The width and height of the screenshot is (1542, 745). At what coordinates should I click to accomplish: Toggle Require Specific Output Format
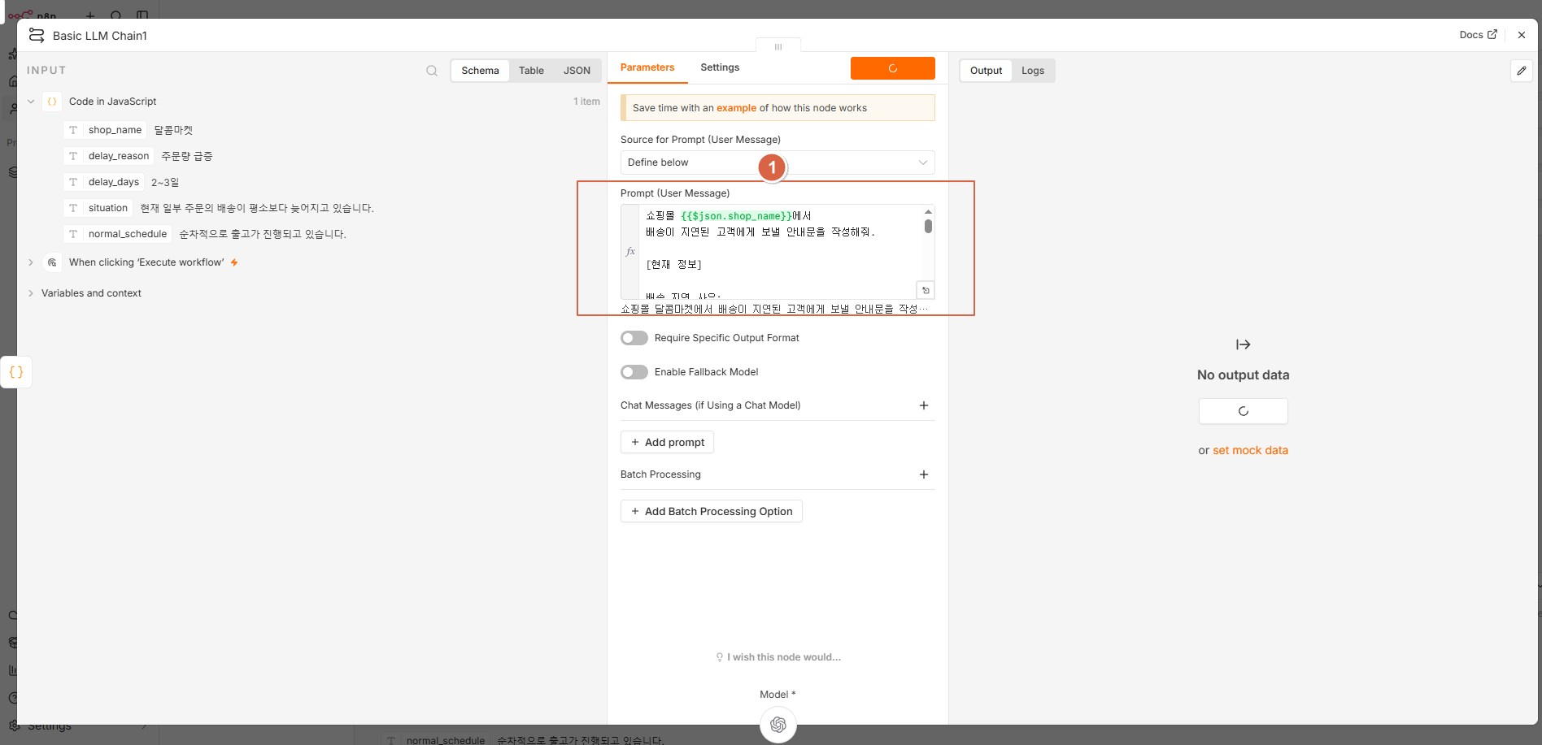[634, 338]
